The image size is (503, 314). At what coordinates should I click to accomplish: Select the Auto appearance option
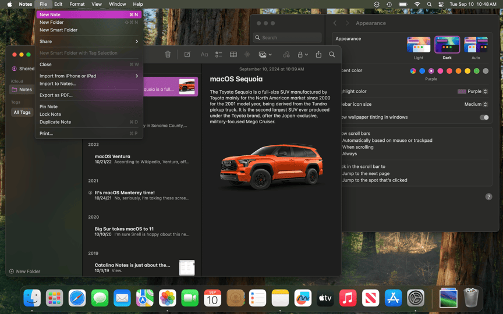coord(476,45)
